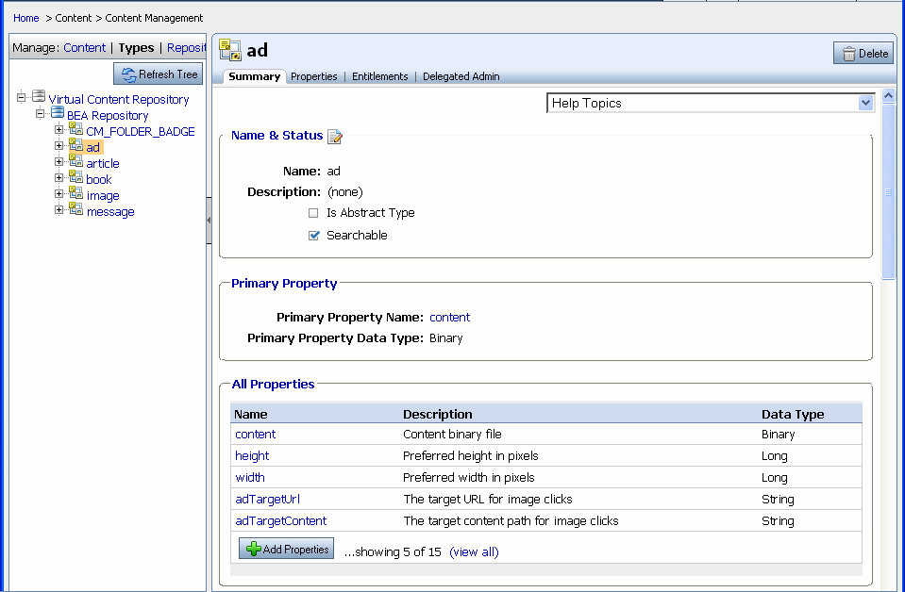The image size is (905, 592).
Task: Collapse the left tree panel with the arrow handle
Action: click(209, 221)
